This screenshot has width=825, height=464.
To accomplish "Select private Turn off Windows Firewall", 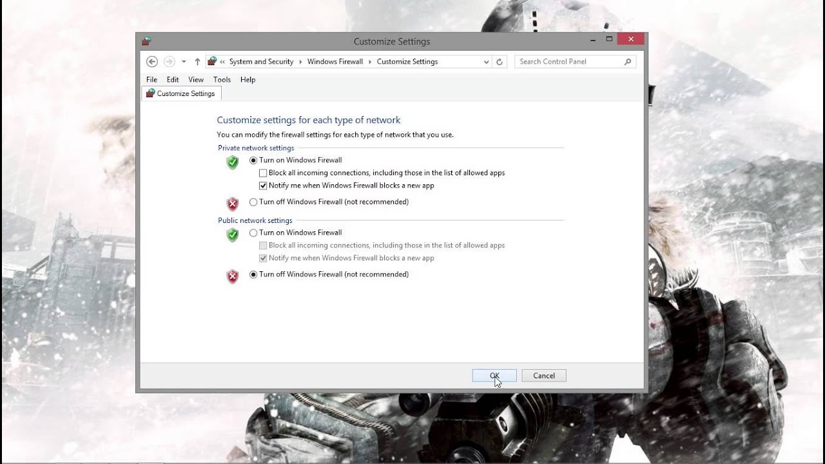I will [329, 202].
